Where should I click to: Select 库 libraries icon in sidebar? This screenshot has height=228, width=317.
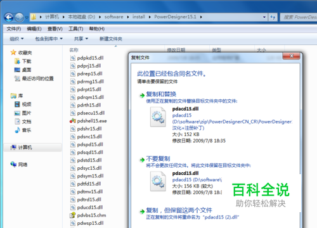point(13,96)
